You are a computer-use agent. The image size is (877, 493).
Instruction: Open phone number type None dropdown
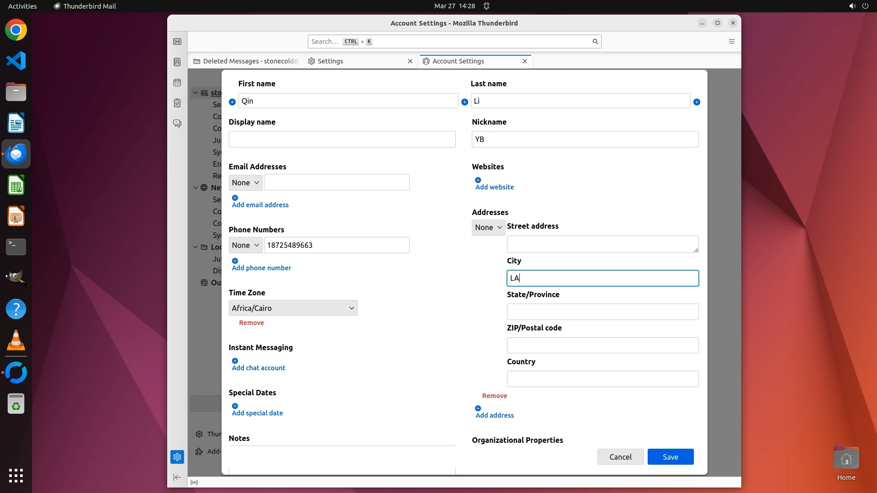tap(245, 245)
